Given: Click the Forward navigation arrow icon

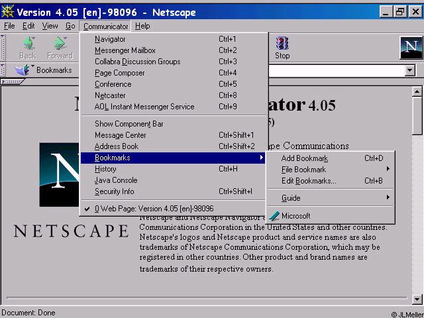Looking at the screenshot, I should point(60,44).
